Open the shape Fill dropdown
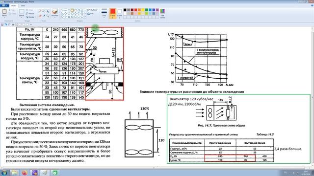The height and width of the screenshot is (176, 314). tap(91, 14)
